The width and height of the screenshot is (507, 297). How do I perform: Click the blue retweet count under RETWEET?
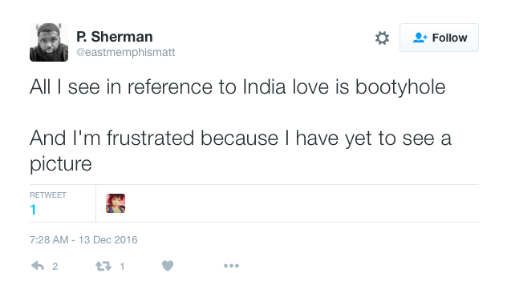tap(33, 210)
